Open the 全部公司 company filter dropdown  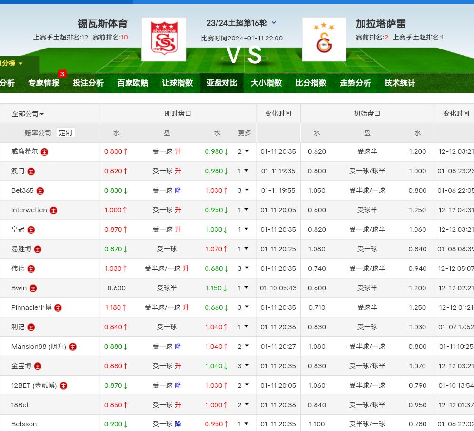(x=28, y=114)
